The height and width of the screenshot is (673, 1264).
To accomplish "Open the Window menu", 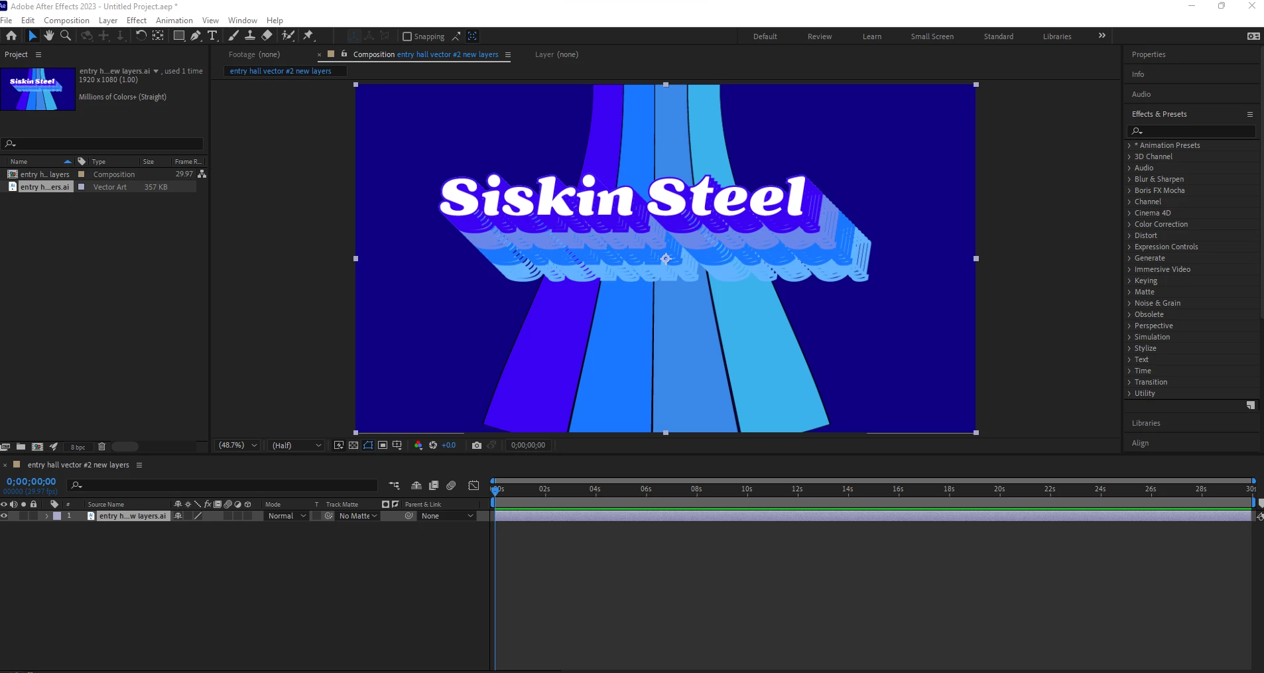I will coord(243,21).
